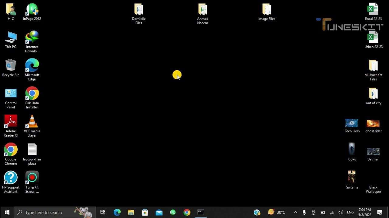389x218 pixels.
Task: Click the HP help taskbar icon
Action: tap(257, 212)
